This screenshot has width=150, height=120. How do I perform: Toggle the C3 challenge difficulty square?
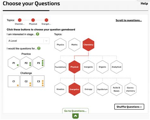pyautogui.click(x=39, y=81)
